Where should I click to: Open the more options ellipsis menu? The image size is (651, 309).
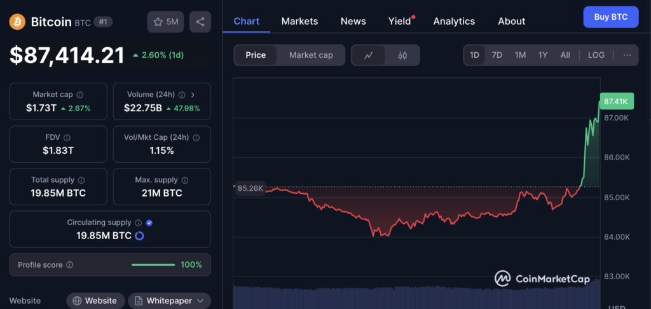pos(627,55)
